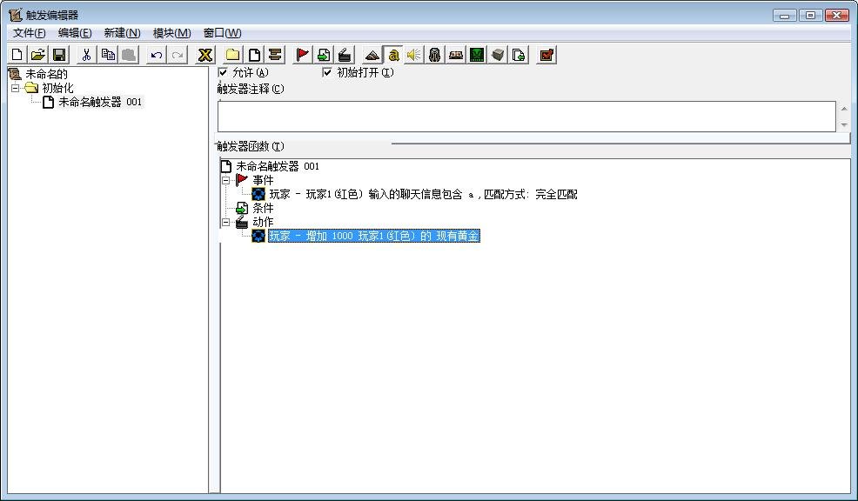Open the 模块(M) menu
The width and height of the screenshot is (858, 501).
pyautogui.click(x=171, y=33)
